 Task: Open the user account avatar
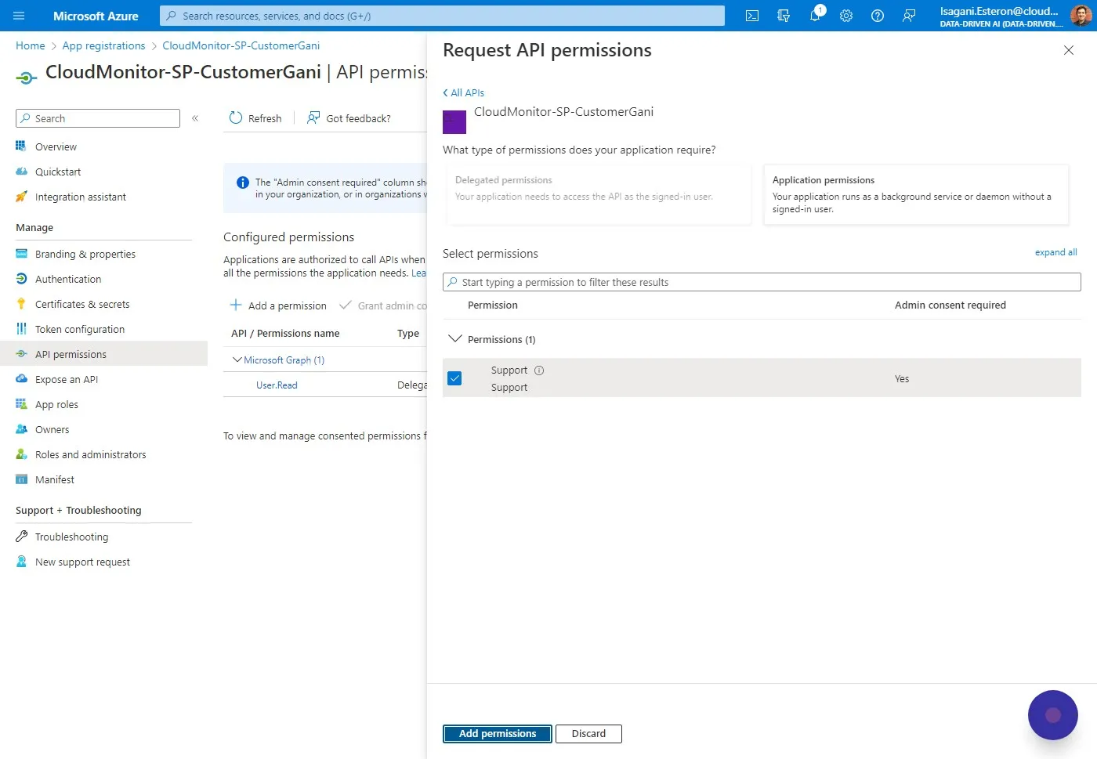(1081, 16)
